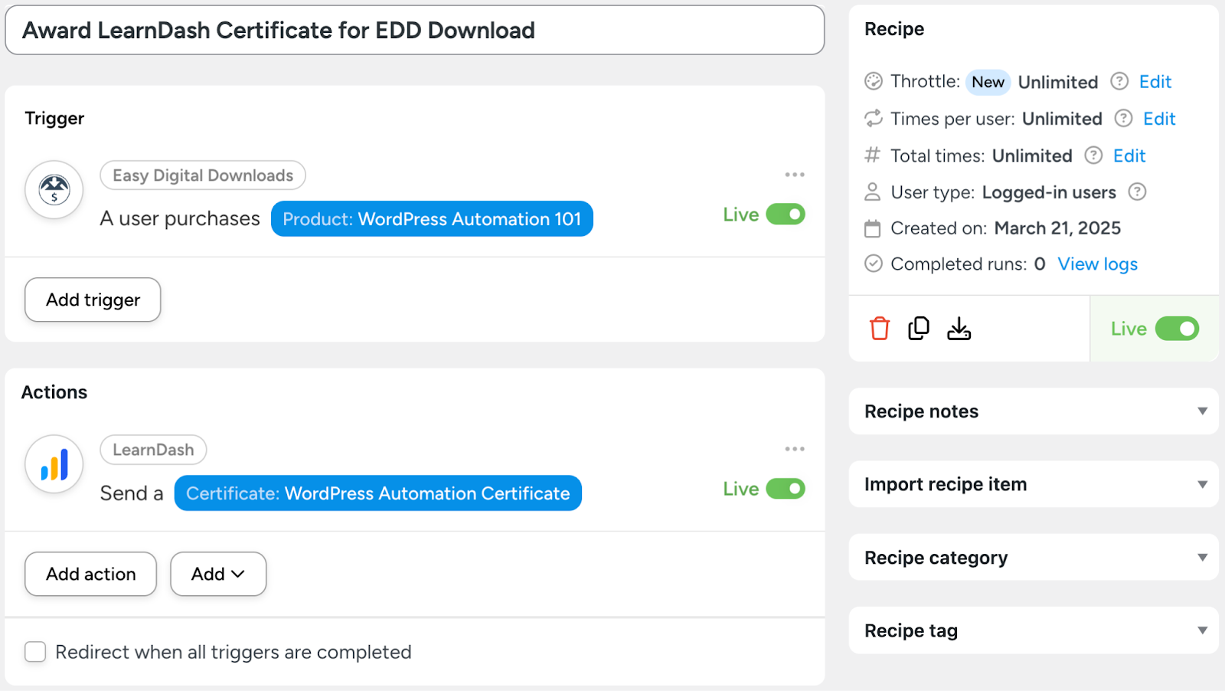Click the recipe title input field

point(414,31)
